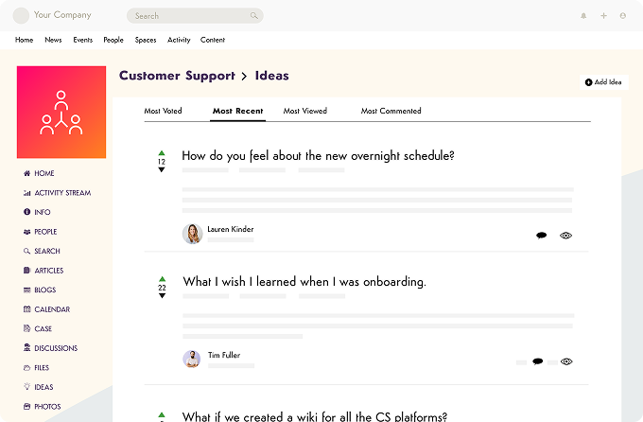Focus the Search input field
Screen dimensions: 643x422
click(189, 16)
